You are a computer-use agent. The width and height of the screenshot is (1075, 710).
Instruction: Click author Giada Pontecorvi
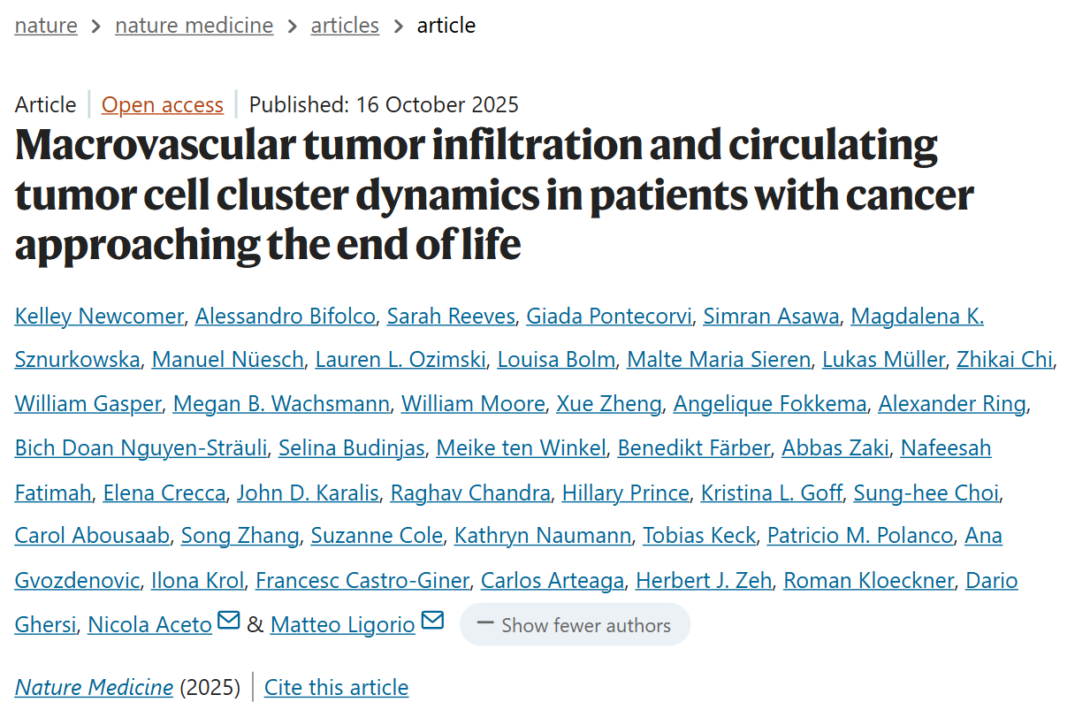610,316
